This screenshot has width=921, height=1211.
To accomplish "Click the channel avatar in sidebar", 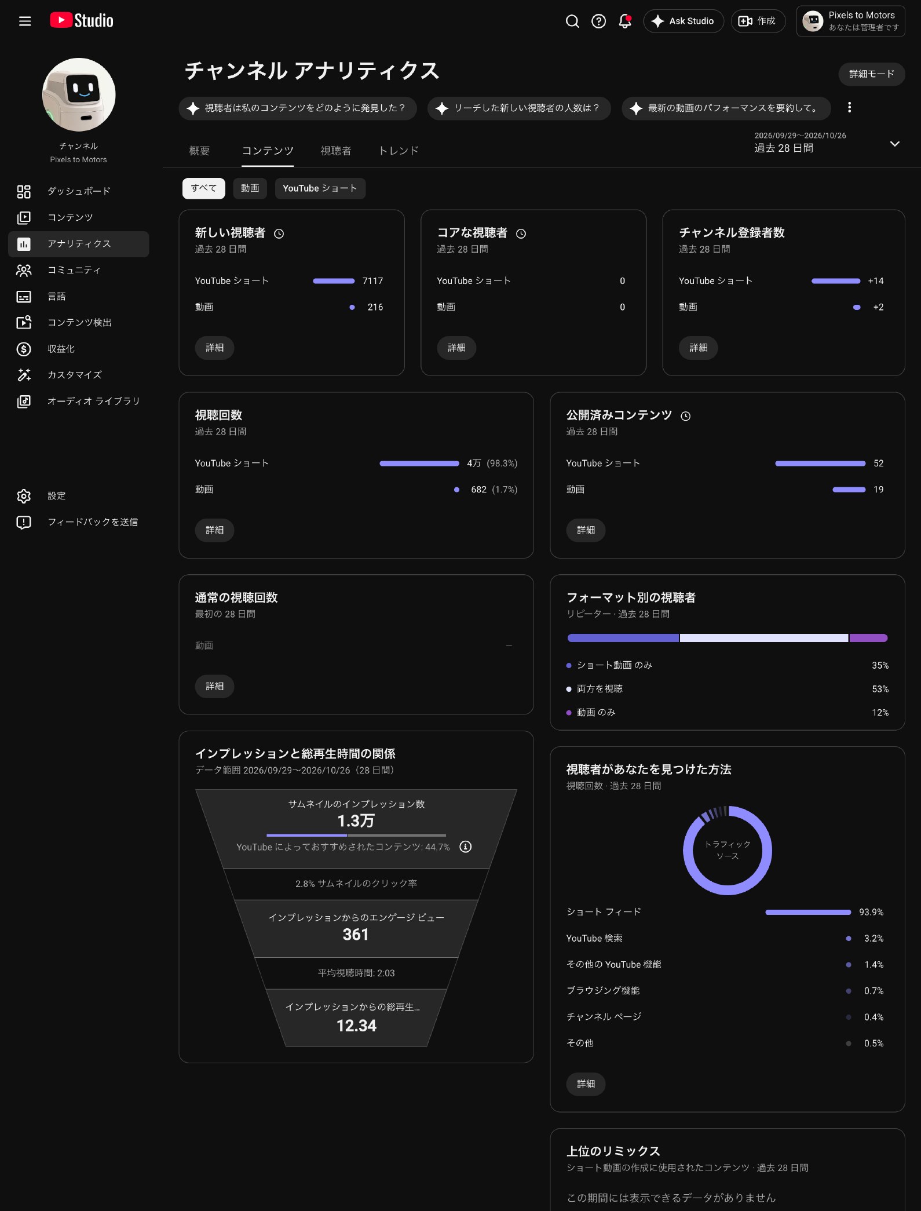I will pyautogui.click(x=79, y=94).
